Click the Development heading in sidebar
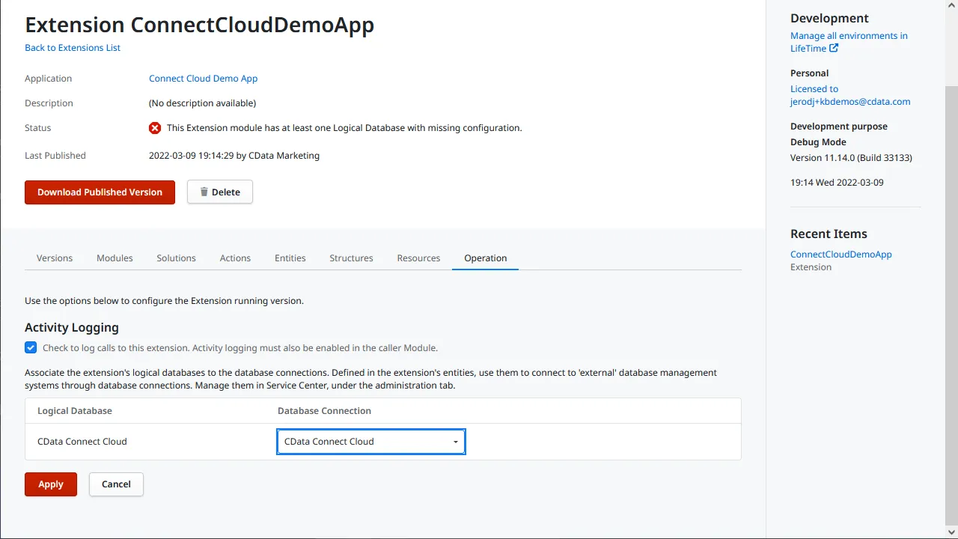The image size is (958, 539). coord(829,18)
